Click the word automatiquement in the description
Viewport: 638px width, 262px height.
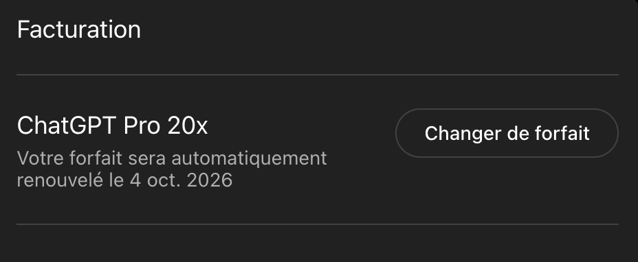(249, 159)
